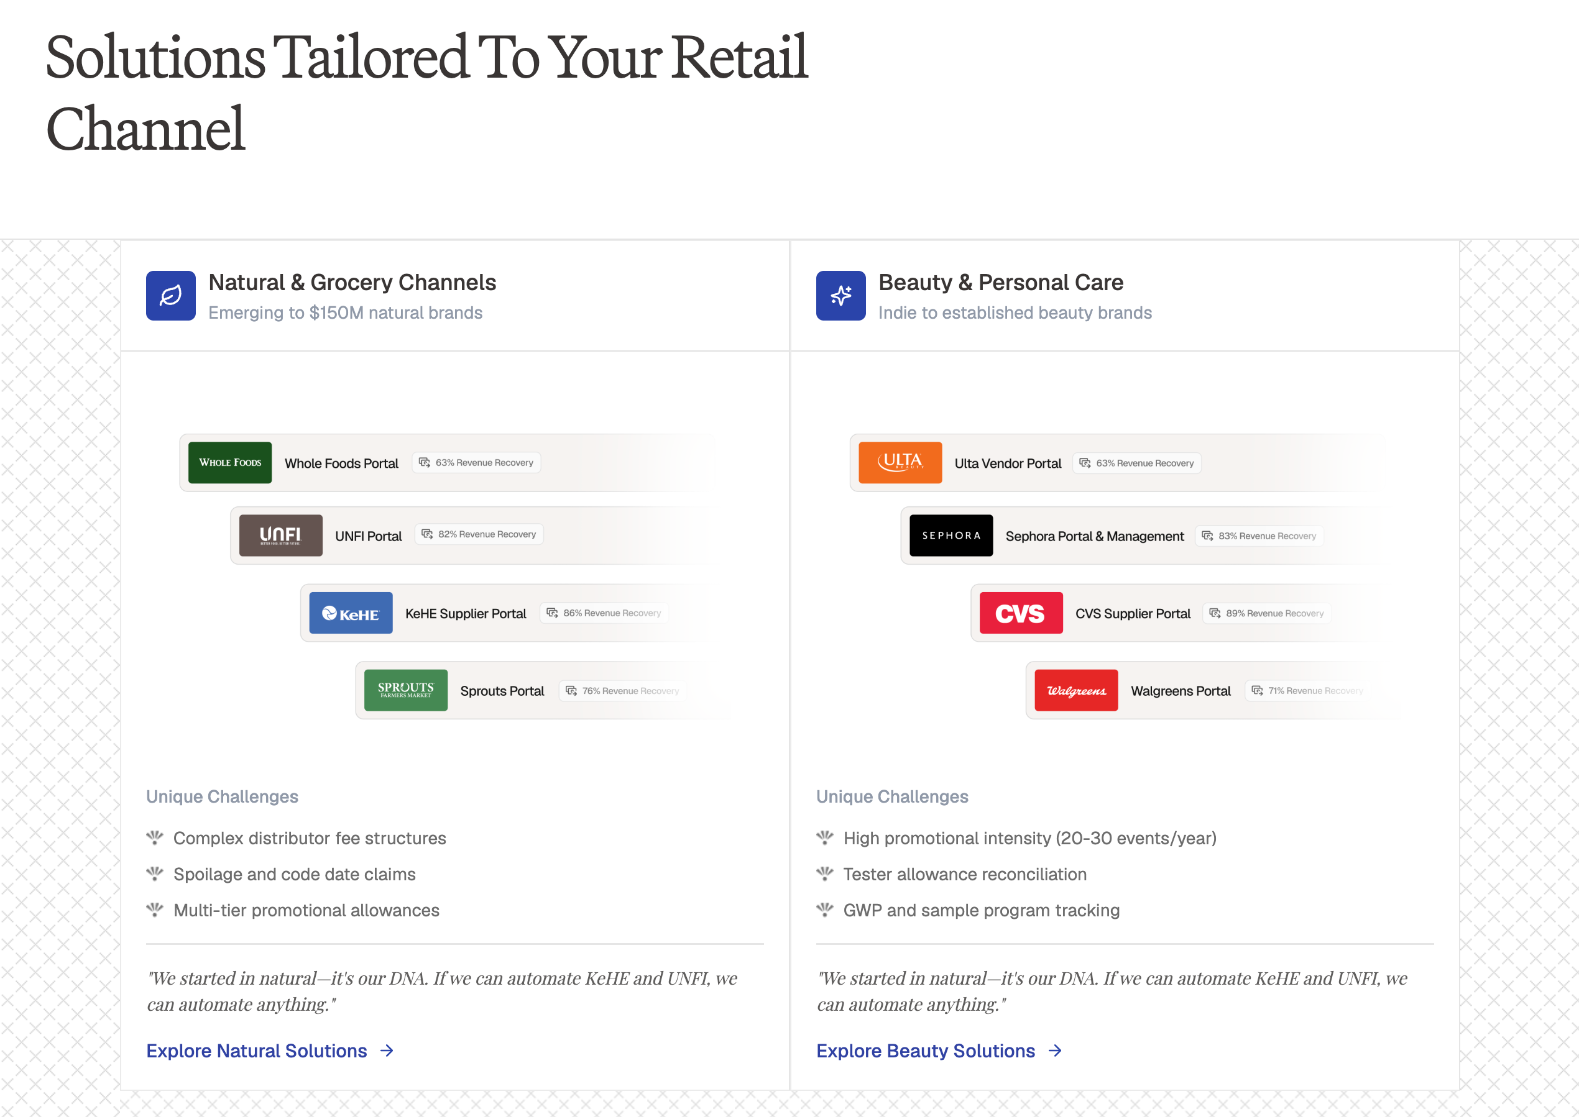Click the Walgreens logo tile
This screenshot has height=1117, width=1579.
pyautogui.click(x=1076, y=690)
